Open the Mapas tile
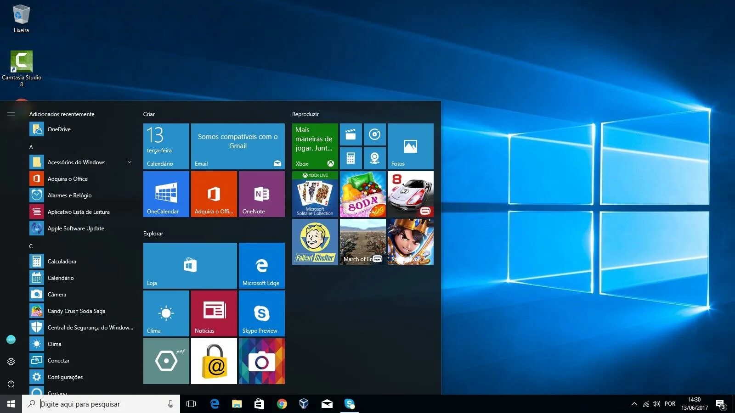The width and height of the screenshot is (735, 413). [375, 158]
